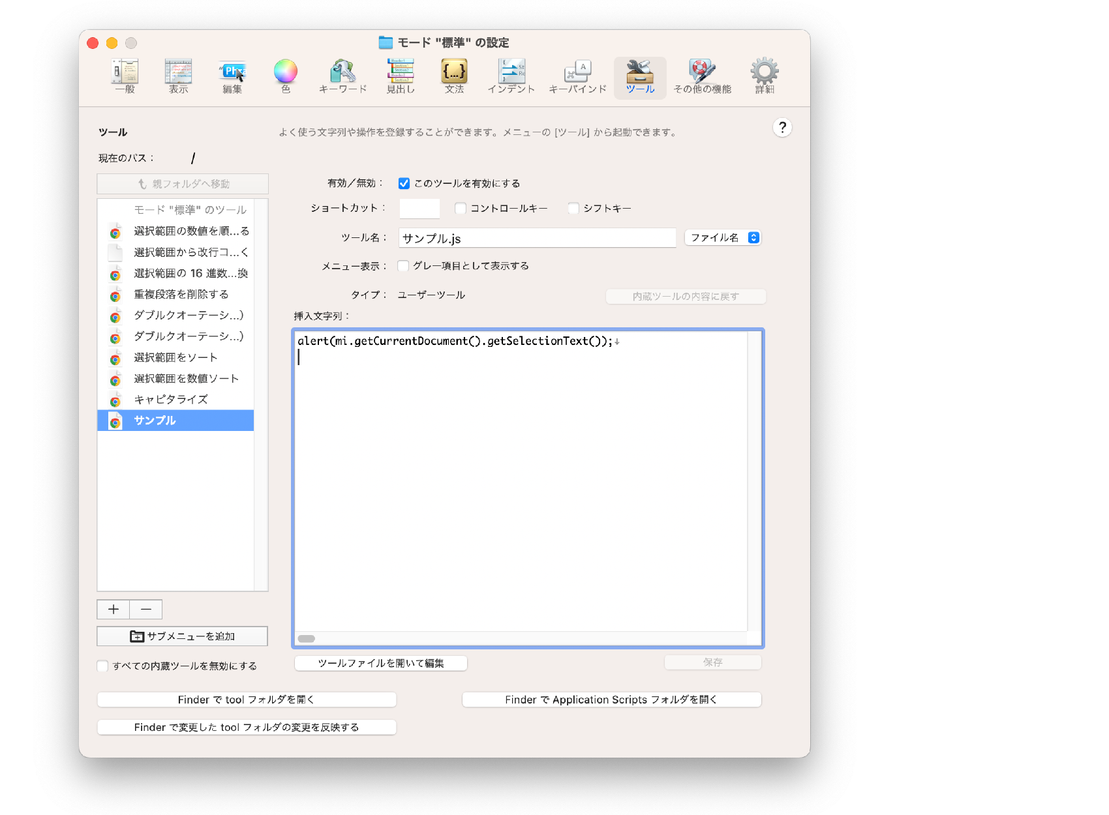Select キャピタライズ in the tool list
This screenshot has width=1109, height=815.
click(x=171, y=400)
